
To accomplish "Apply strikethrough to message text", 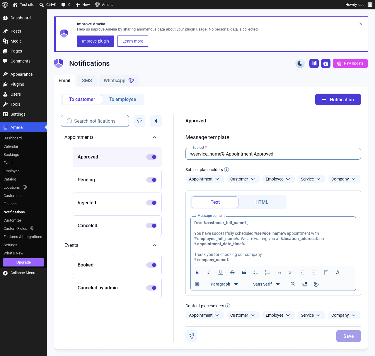I will click(x=232, y=272).
